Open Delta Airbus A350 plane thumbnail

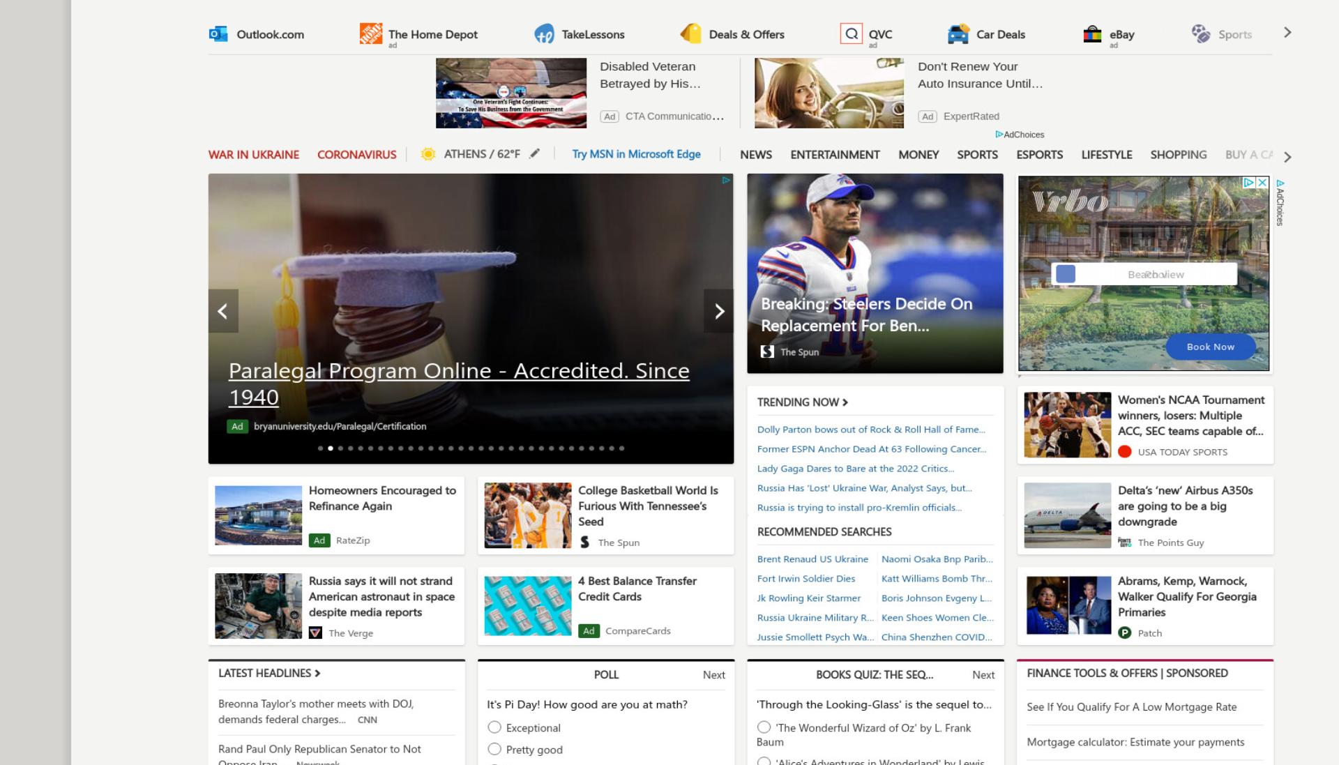(1067, 515)
